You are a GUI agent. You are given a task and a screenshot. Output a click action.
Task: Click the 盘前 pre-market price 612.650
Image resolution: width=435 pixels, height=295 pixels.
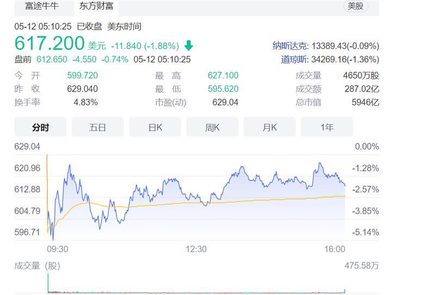[52, 59]
